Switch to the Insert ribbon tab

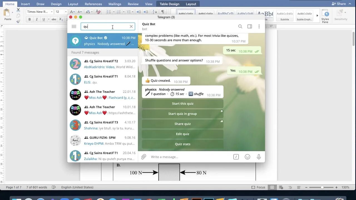click(x=25, y=4)
